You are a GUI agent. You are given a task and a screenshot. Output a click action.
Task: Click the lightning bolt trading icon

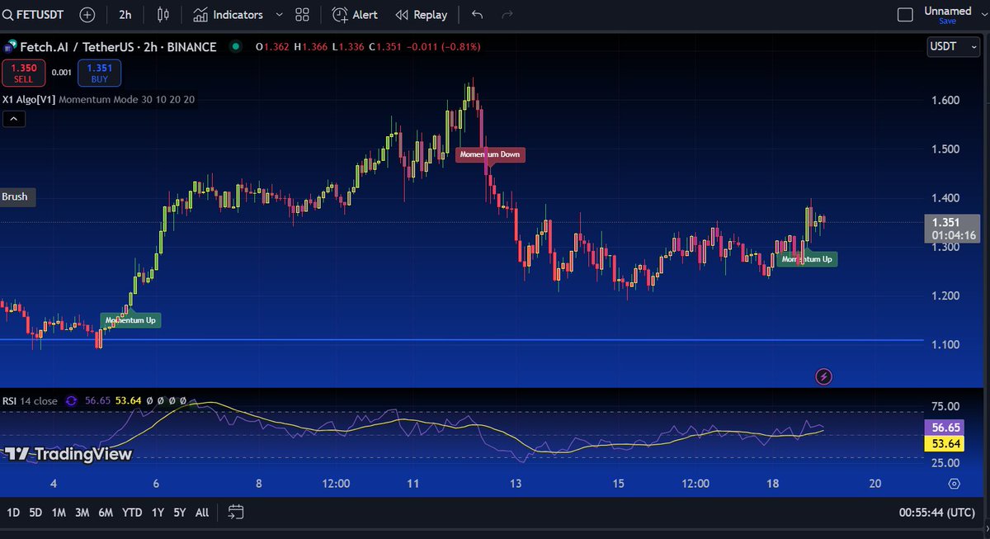823,376
